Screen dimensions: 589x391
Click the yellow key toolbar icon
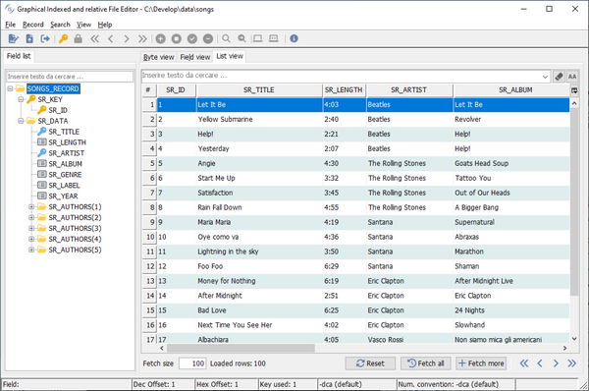(63, 38)
